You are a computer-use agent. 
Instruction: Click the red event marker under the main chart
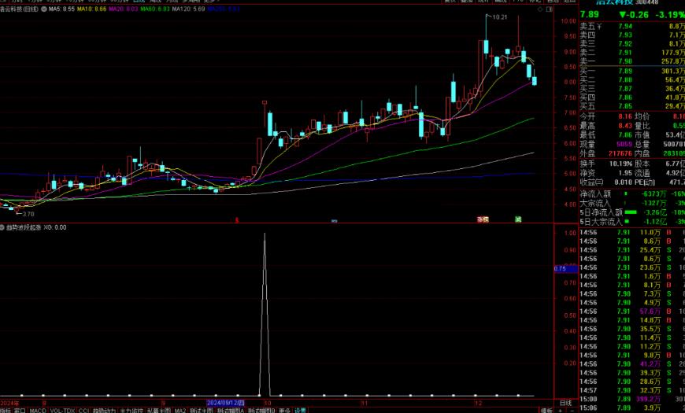coord(237,220)
